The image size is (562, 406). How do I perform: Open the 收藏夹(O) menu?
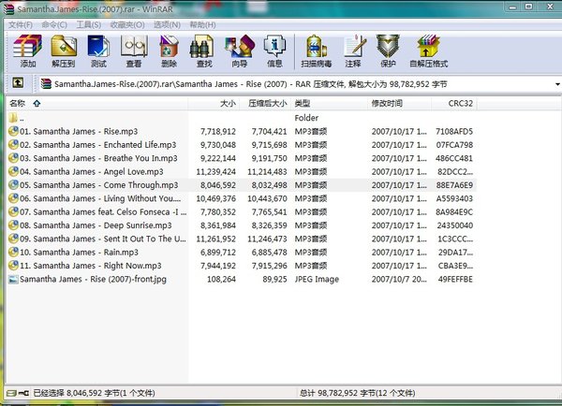coord(127,24)
